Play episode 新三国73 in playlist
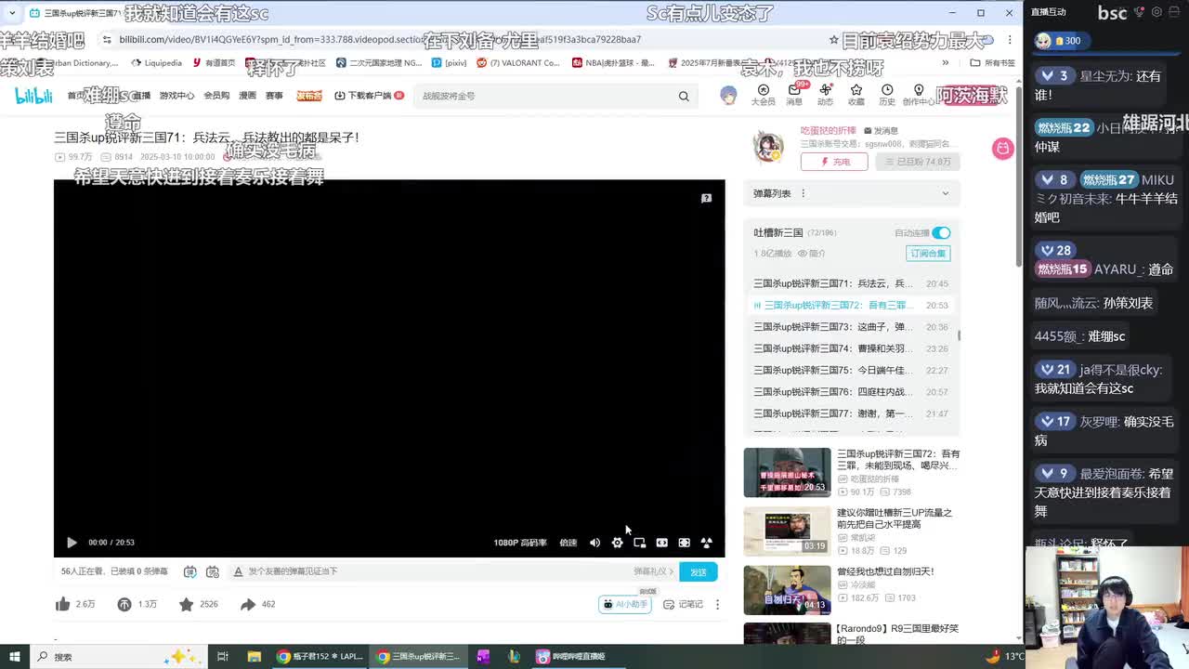The height and width of the screenshot is (669, 1189). [851, 327]
